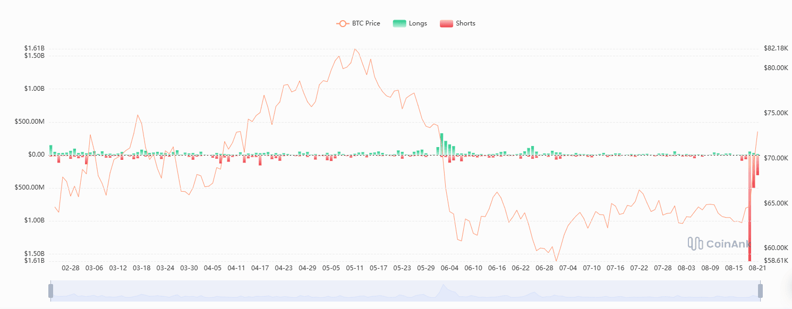Image resolution: width=792 pixels, height=309 pixels.
Task: Click the green Longs legend swatch
Action: 399,23
